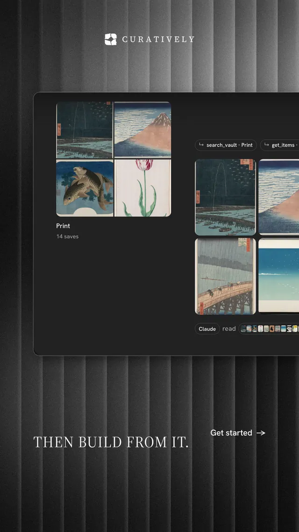Viewport: 299px width, 532px height.
Task: Click the CURATIVELY wordmark
Action: [158, 39]
